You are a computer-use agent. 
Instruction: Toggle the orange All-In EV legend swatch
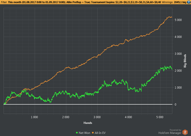(x=93, y=133)
